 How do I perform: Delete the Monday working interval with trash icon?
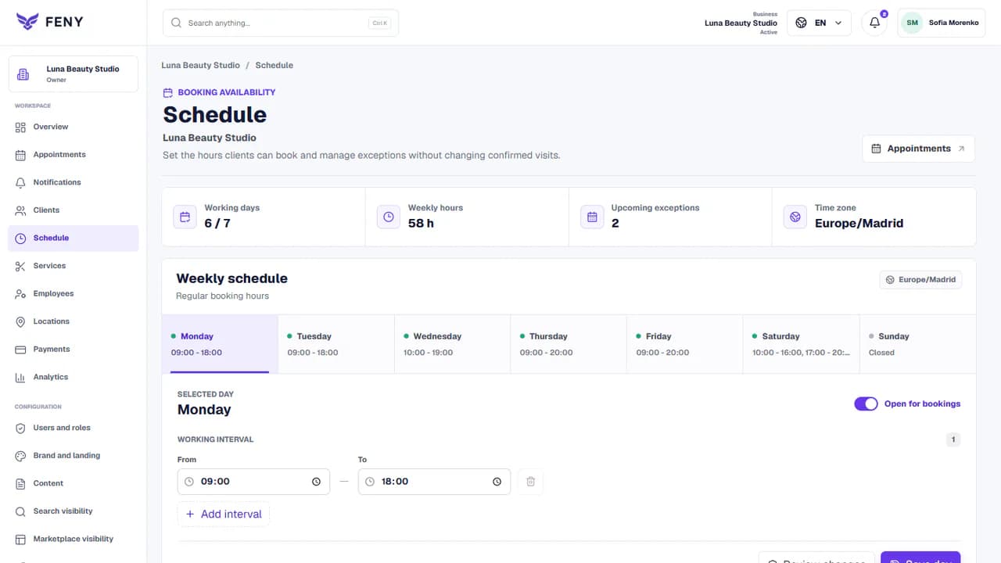click(x=530, y=482)
